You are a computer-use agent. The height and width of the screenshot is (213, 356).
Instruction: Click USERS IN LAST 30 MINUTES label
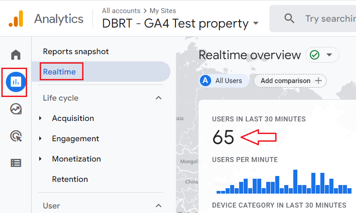click(x=259, y=119)
